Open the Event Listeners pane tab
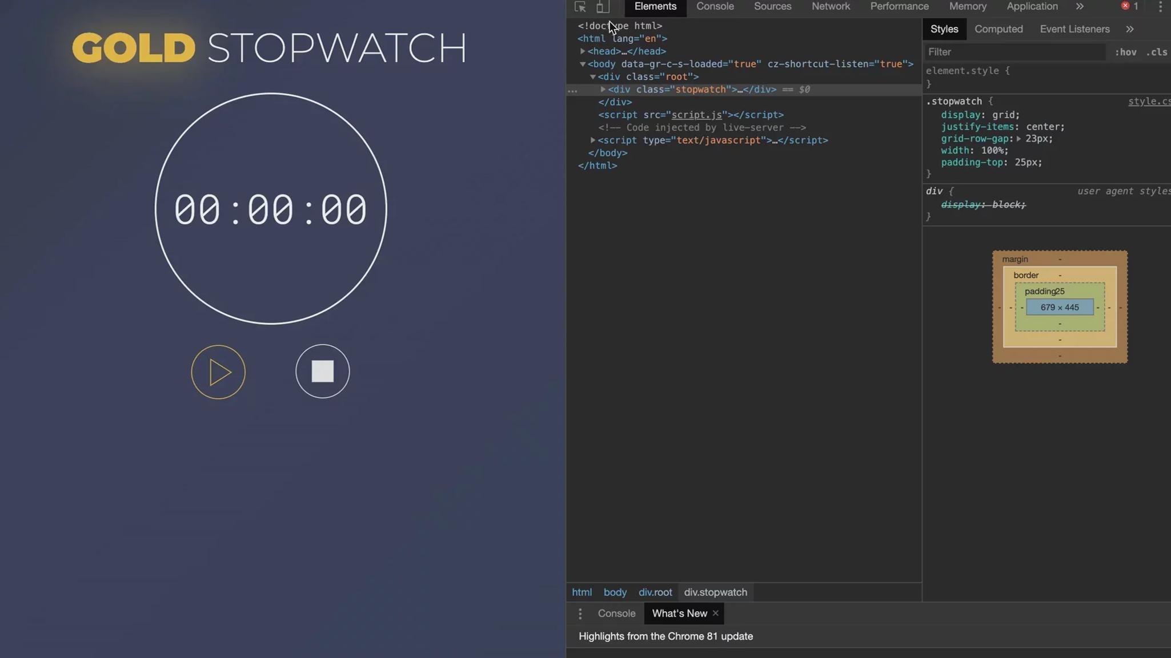Viewport: 1171px width, 658px height. (1074, 29)
